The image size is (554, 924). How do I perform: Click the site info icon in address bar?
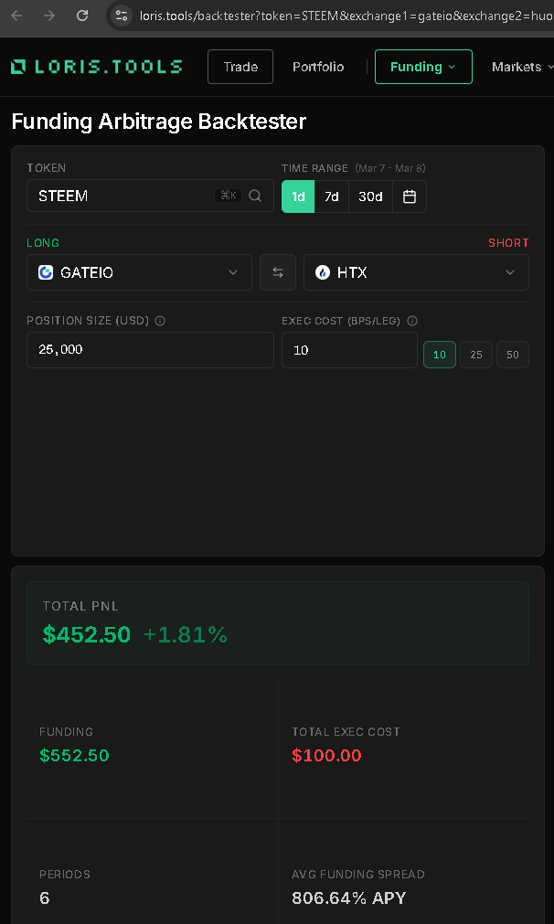point(122,16)
